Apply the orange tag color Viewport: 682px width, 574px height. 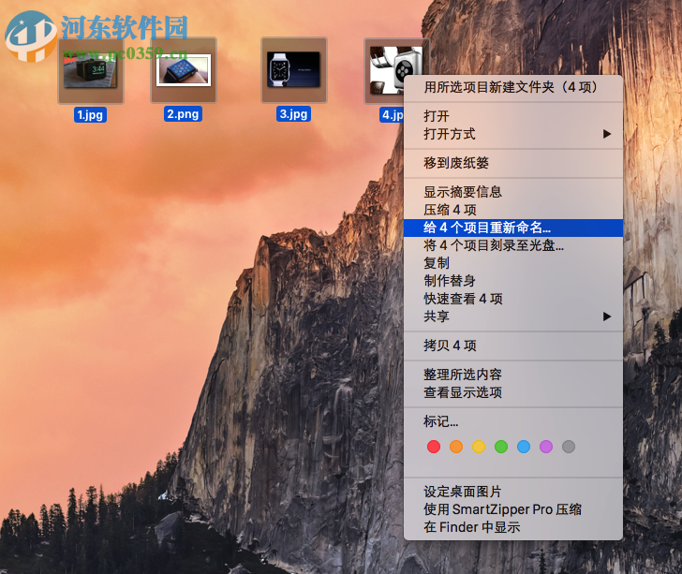click(456, 447)
